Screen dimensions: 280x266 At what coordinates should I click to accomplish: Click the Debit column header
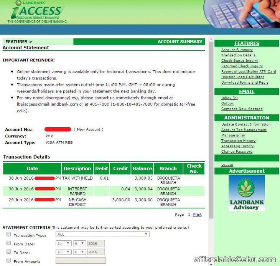[x=101, y=169]
